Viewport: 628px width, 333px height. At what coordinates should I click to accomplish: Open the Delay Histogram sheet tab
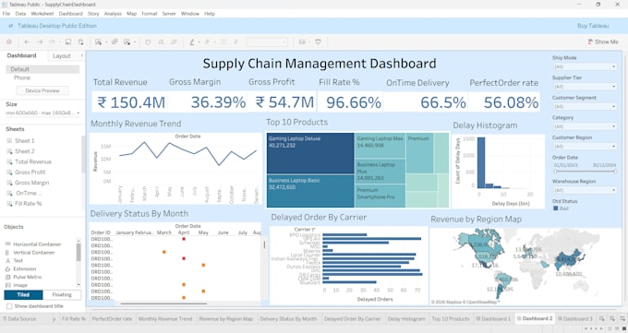(x=406, y=318)
